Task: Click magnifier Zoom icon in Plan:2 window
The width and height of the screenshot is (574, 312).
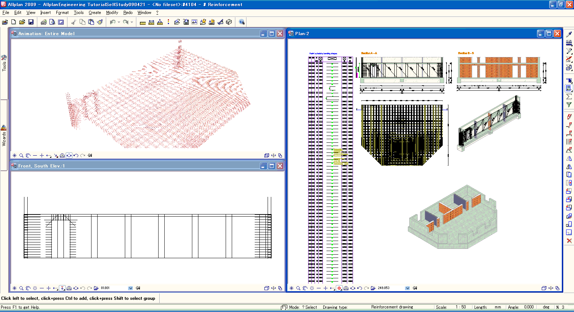Action: [x=298, y=288]
